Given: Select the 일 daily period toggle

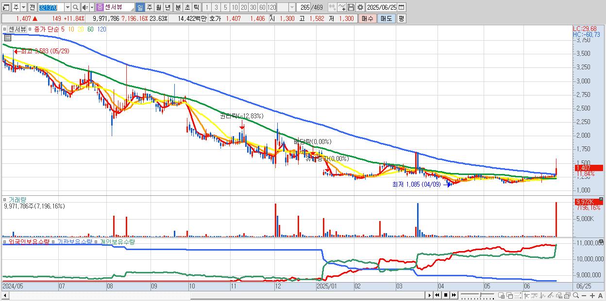Looking at the screenshot, I should click(140, 7).
